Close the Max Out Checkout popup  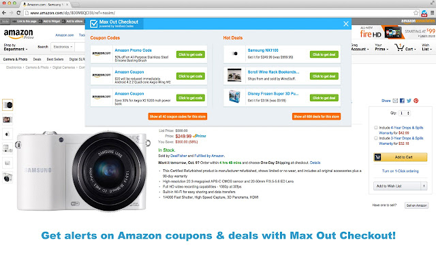coord(345,24)
